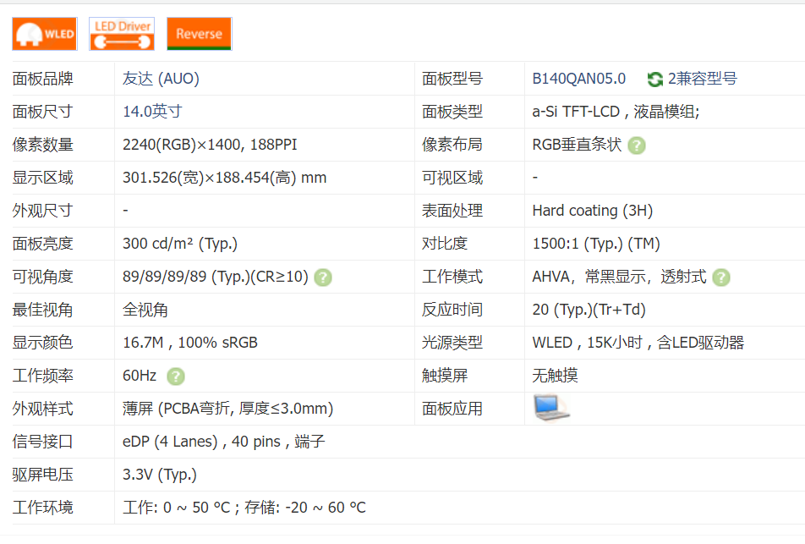Viewport: 805px width, 544px height.
Task: Click the 面板应用 label
Action: tap(452, 409)
